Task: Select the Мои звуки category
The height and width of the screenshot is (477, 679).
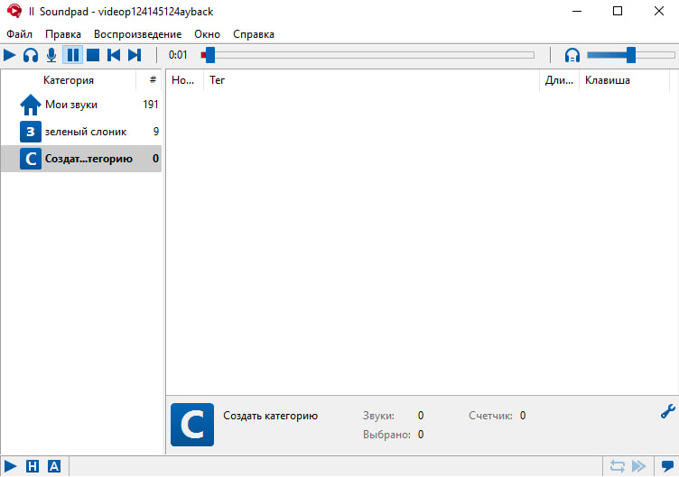Action: pos(81,105)
